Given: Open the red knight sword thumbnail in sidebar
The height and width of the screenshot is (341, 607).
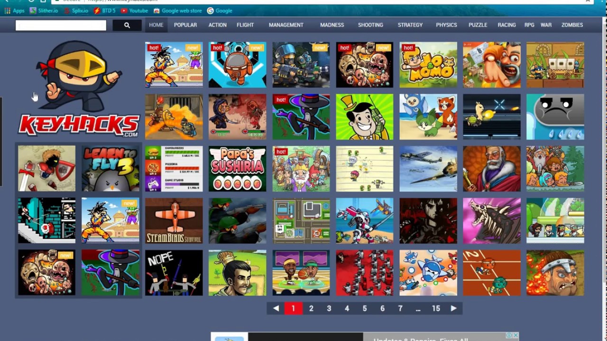Looking at the screenshot, I should coord(46,169).
